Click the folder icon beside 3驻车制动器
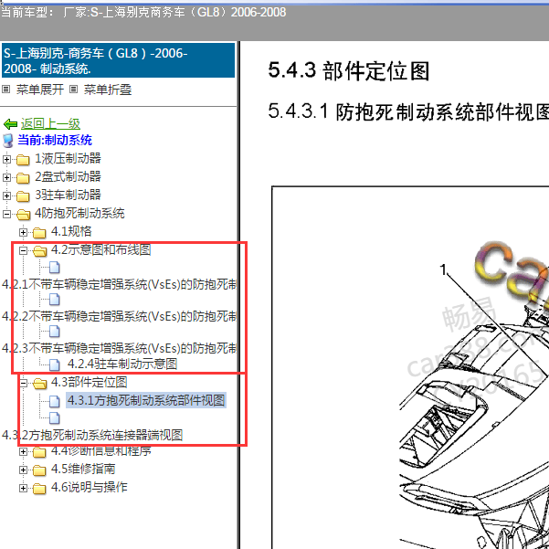Viewport: 549px width, 549px height. (23, 195)
